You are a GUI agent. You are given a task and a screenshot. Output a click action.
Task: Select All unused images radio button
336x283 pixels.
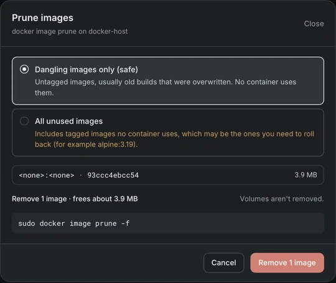coord(24,121)
